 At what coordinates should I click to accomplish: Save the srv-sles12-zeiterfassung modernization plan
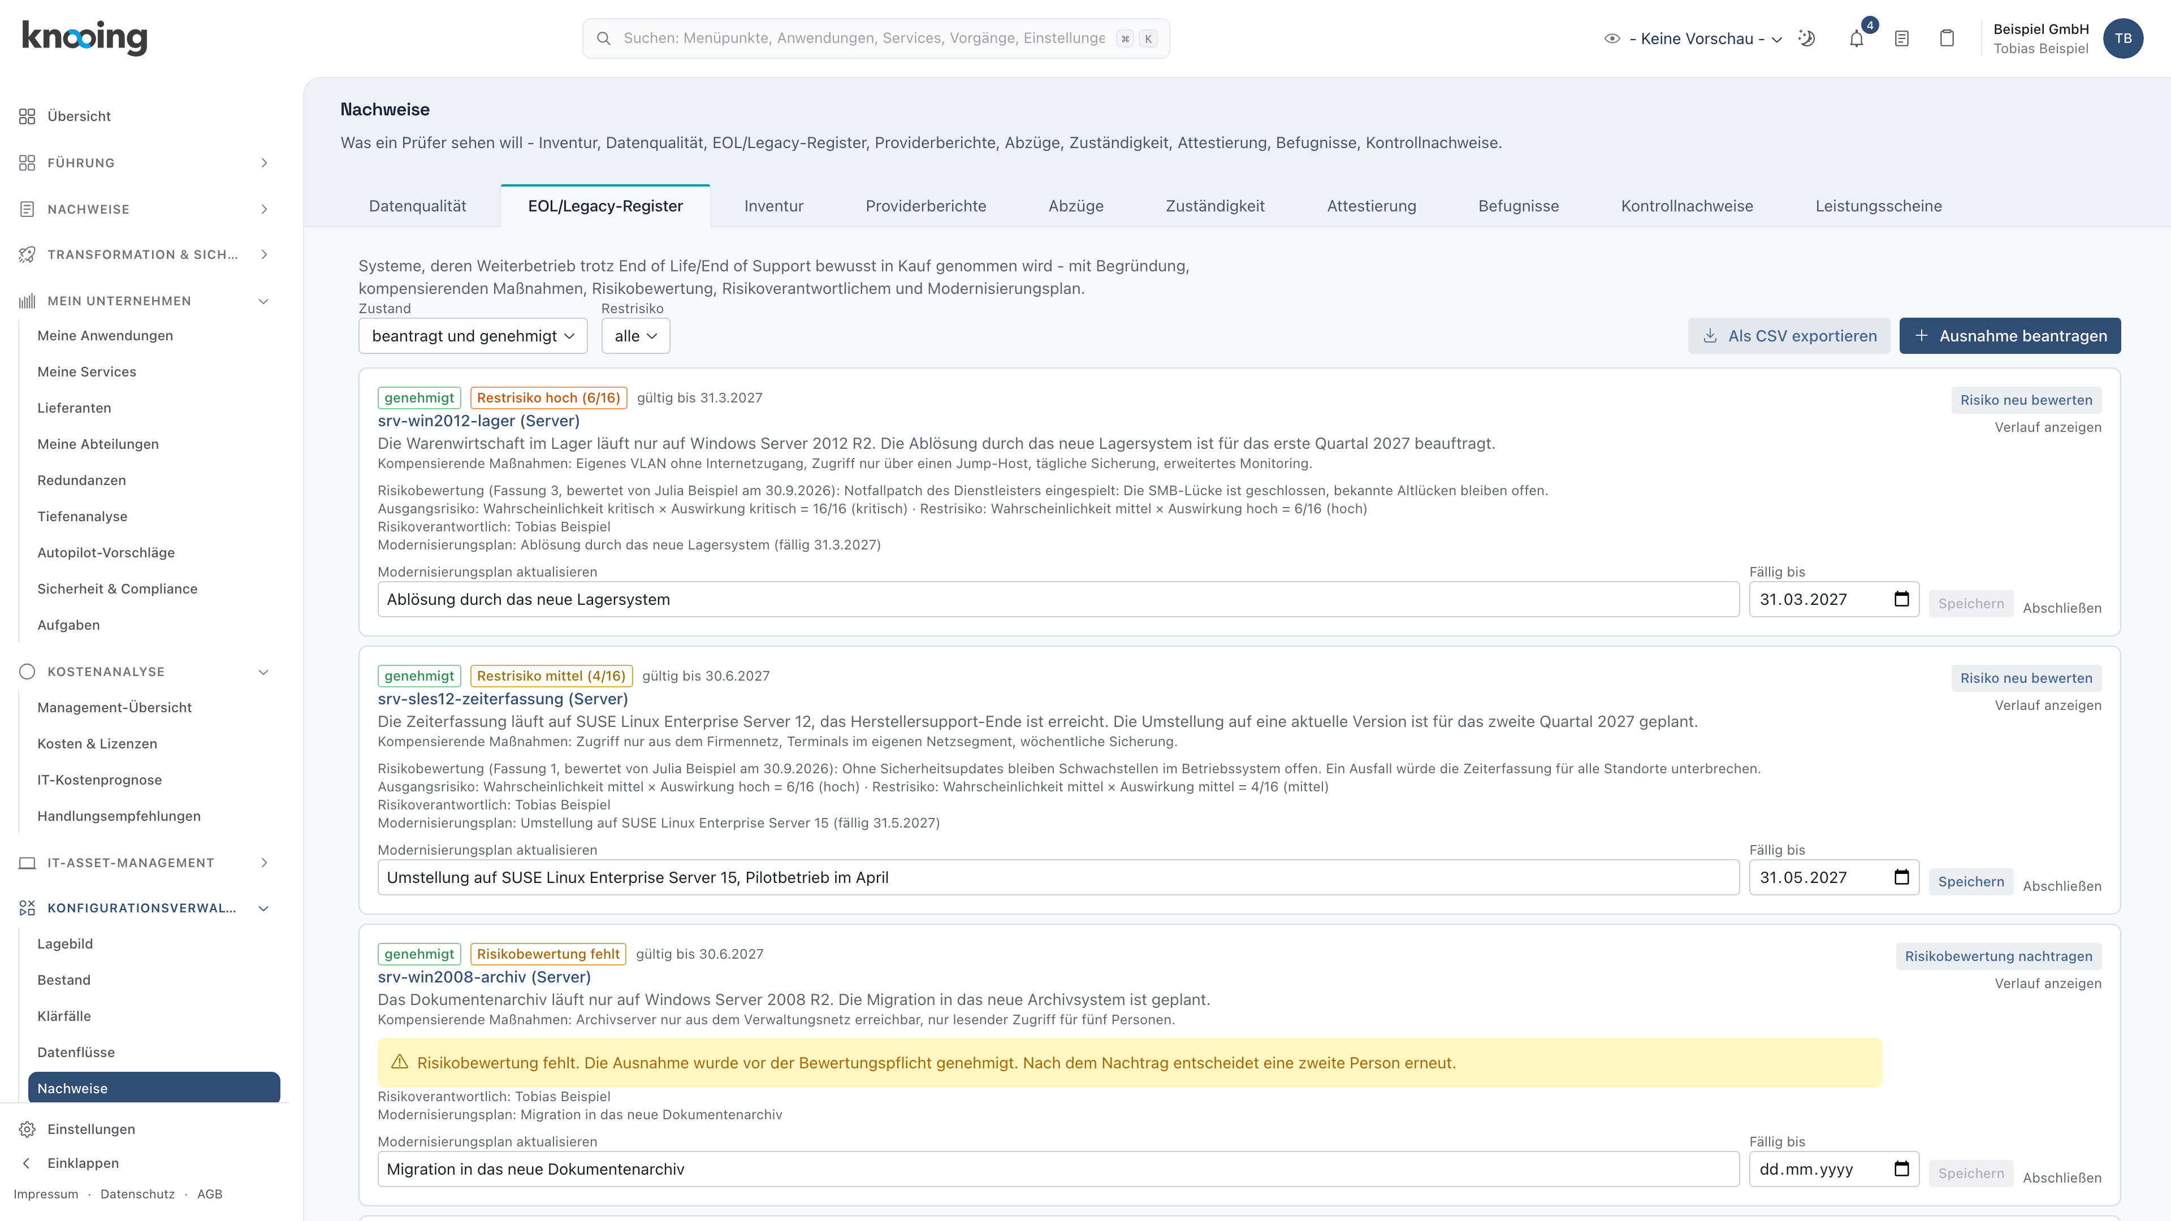[x=1970, y=881]
